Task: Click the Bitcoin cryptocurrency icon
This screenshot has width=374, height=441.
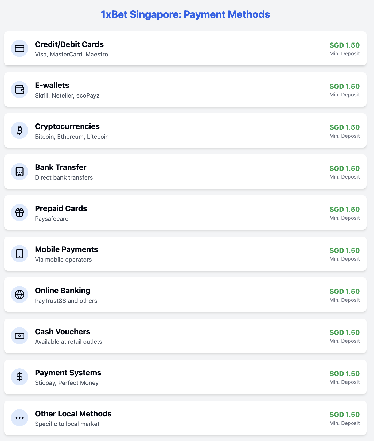Action: 20,130
